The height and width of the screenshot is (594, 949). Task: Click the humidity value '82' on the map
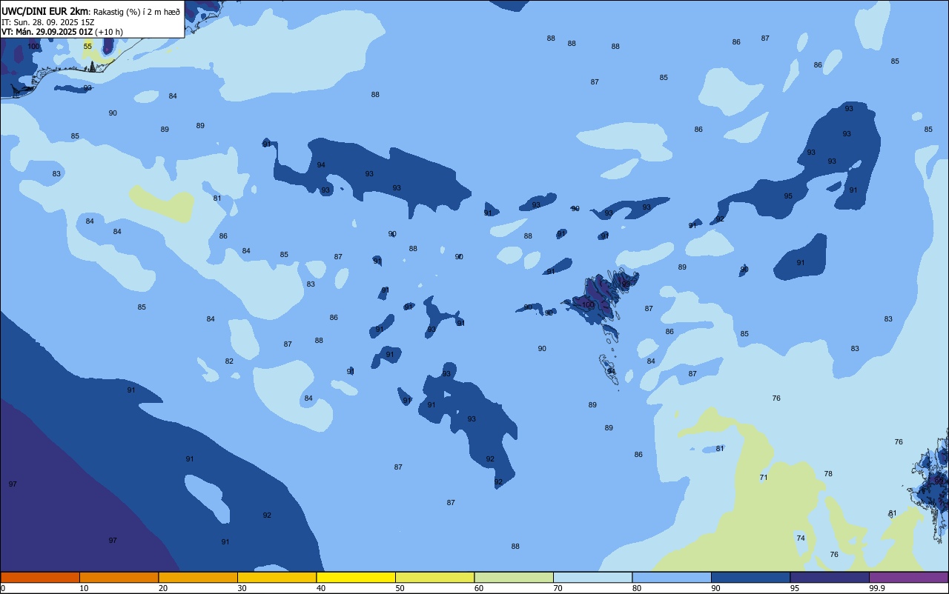pos(229,361)
